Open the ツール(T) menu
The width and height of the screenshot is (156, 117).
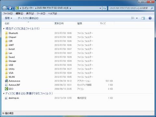coord(41,13)
